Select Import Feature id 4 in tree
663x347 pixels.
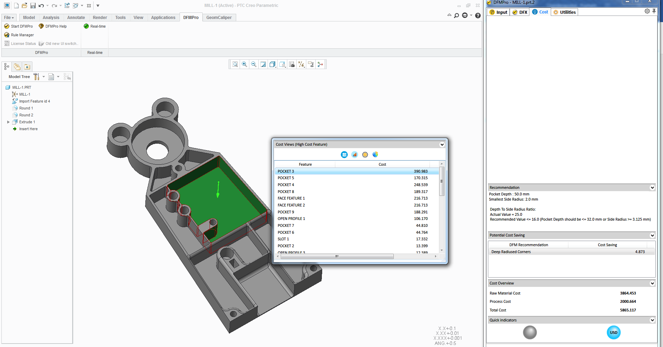[35, 101]
